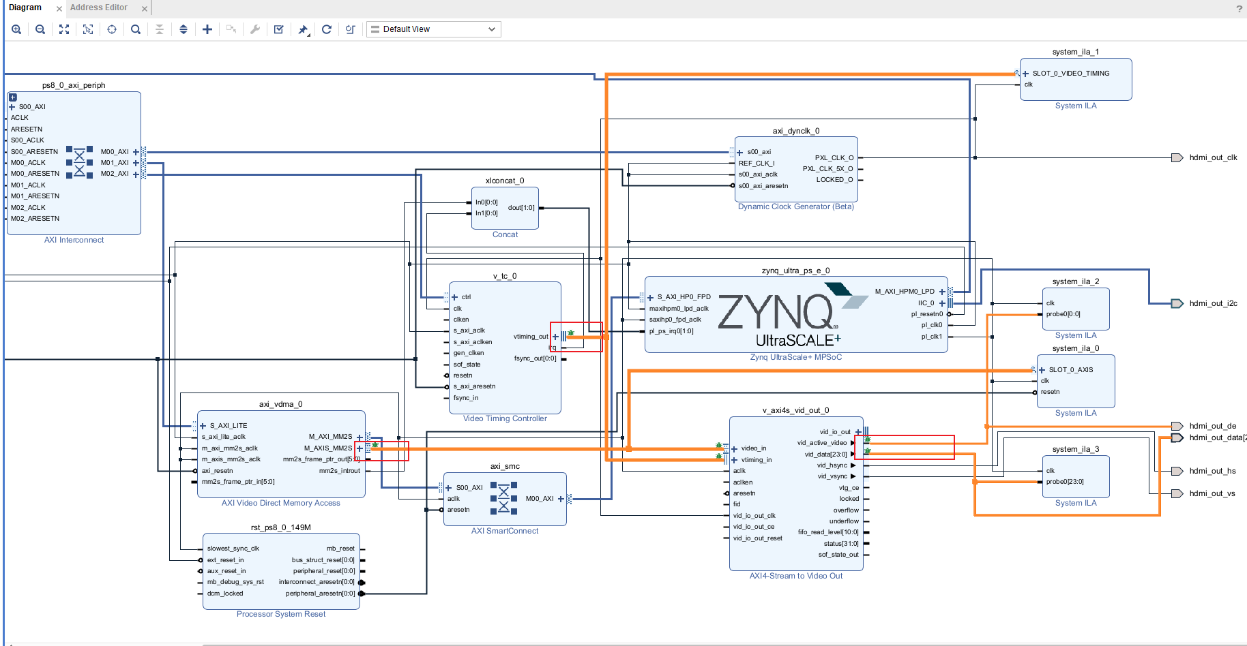This screenshot has width=1247, height=646.
Task: Click the Optimize Routing toolbar icon
Action: (351, 29)
